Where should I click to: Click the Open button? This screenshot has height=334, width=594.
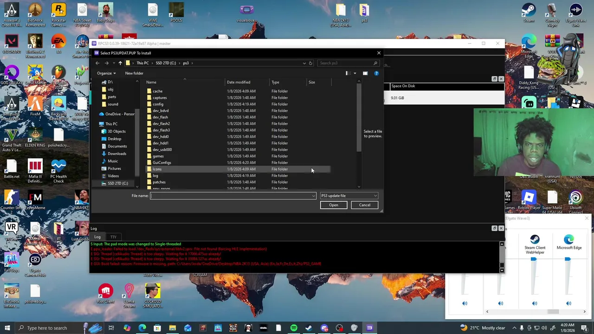pos(334,205)
